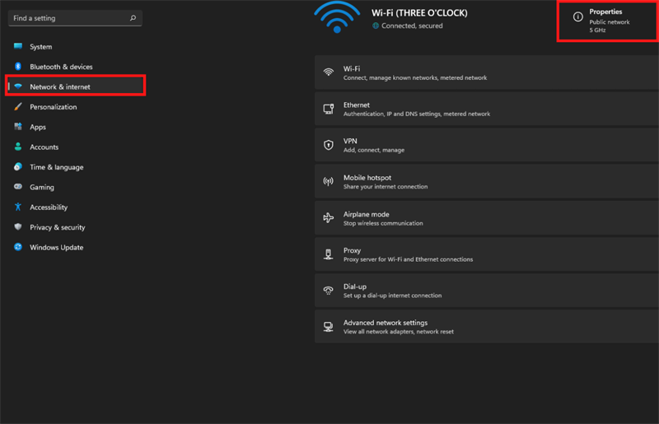Open VPN add, connect, manage row
The image size is (659, 424).
(x=487, y=146)
